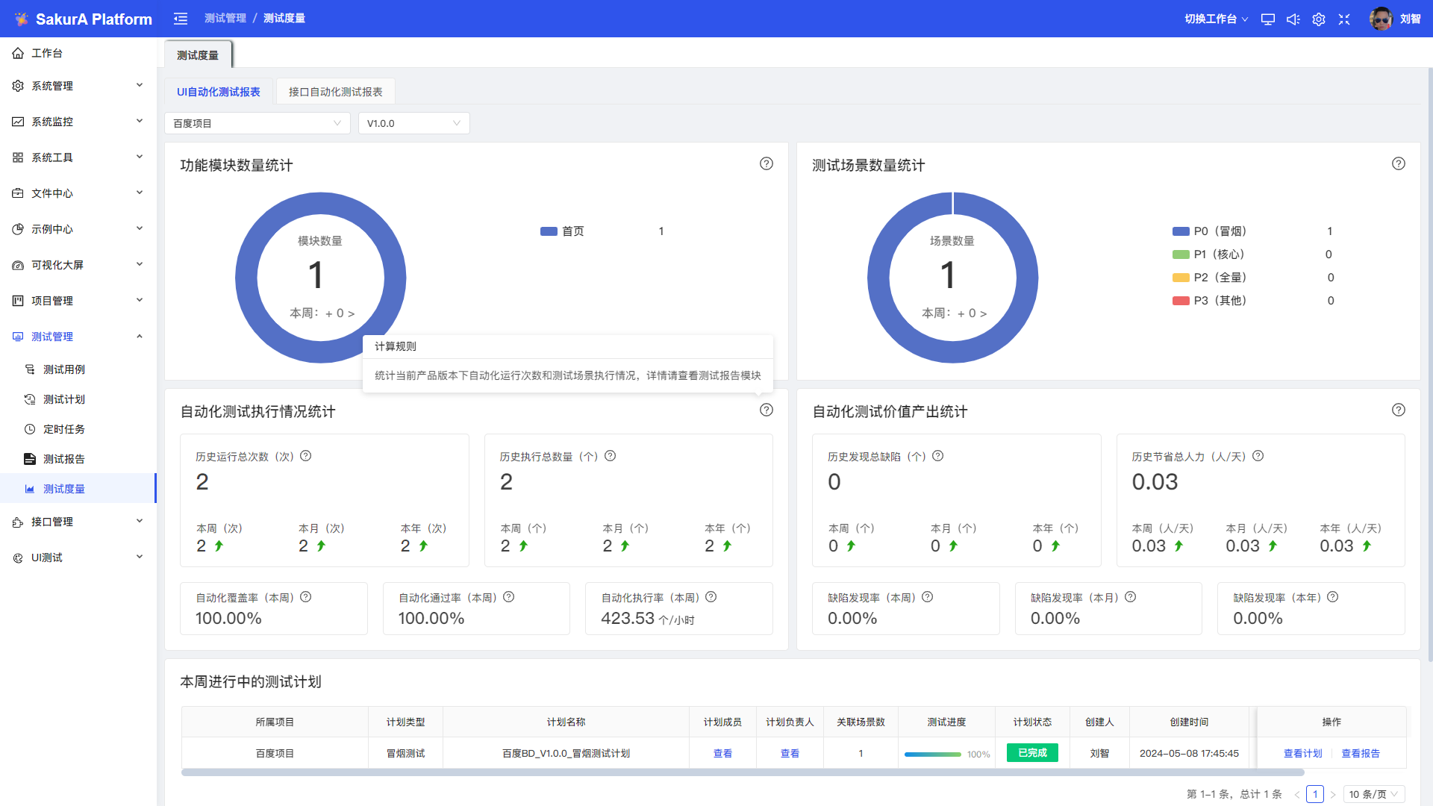Click the user avatar of 刘智
This screenshot has width=1433, height=806.
(x=1381, y=19)
